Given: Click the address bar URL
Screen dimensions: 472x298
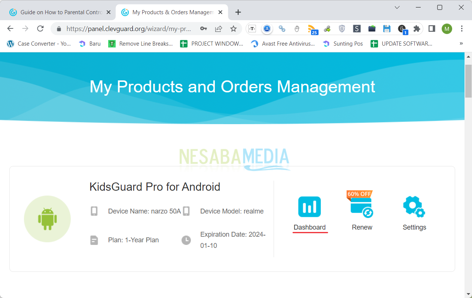Looking at the screenshot, I should coord(129,29).
